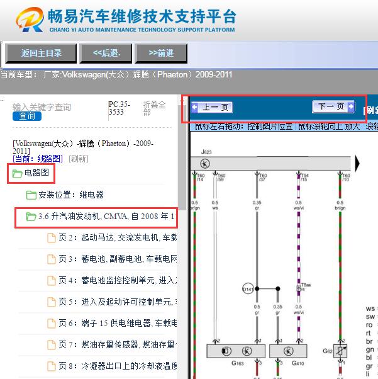Click document icon of 页 8 row
Viewport: 378px width, 379px height.
51,366
